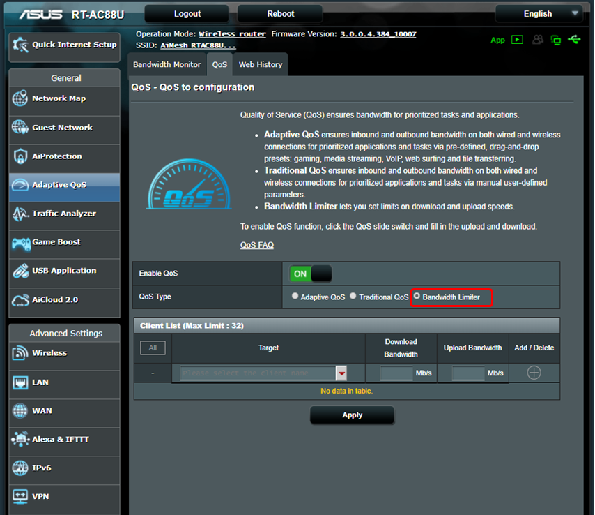Screen dimensions: 595x515
Task: Click the ASUS logo
Action: click(40, 15)
